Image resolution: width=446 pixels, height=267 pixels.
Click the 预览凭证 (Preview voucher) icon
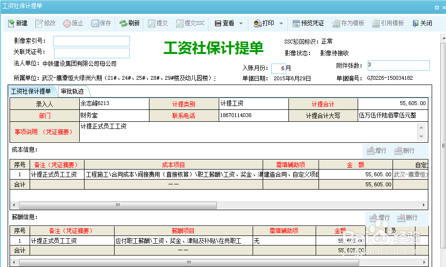pos(296,23)
